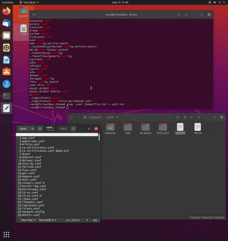This screenshot has height=241, width=228.
Task: Click 'user-dirs.conf' in the terminal output
Action: coord(41,85)
